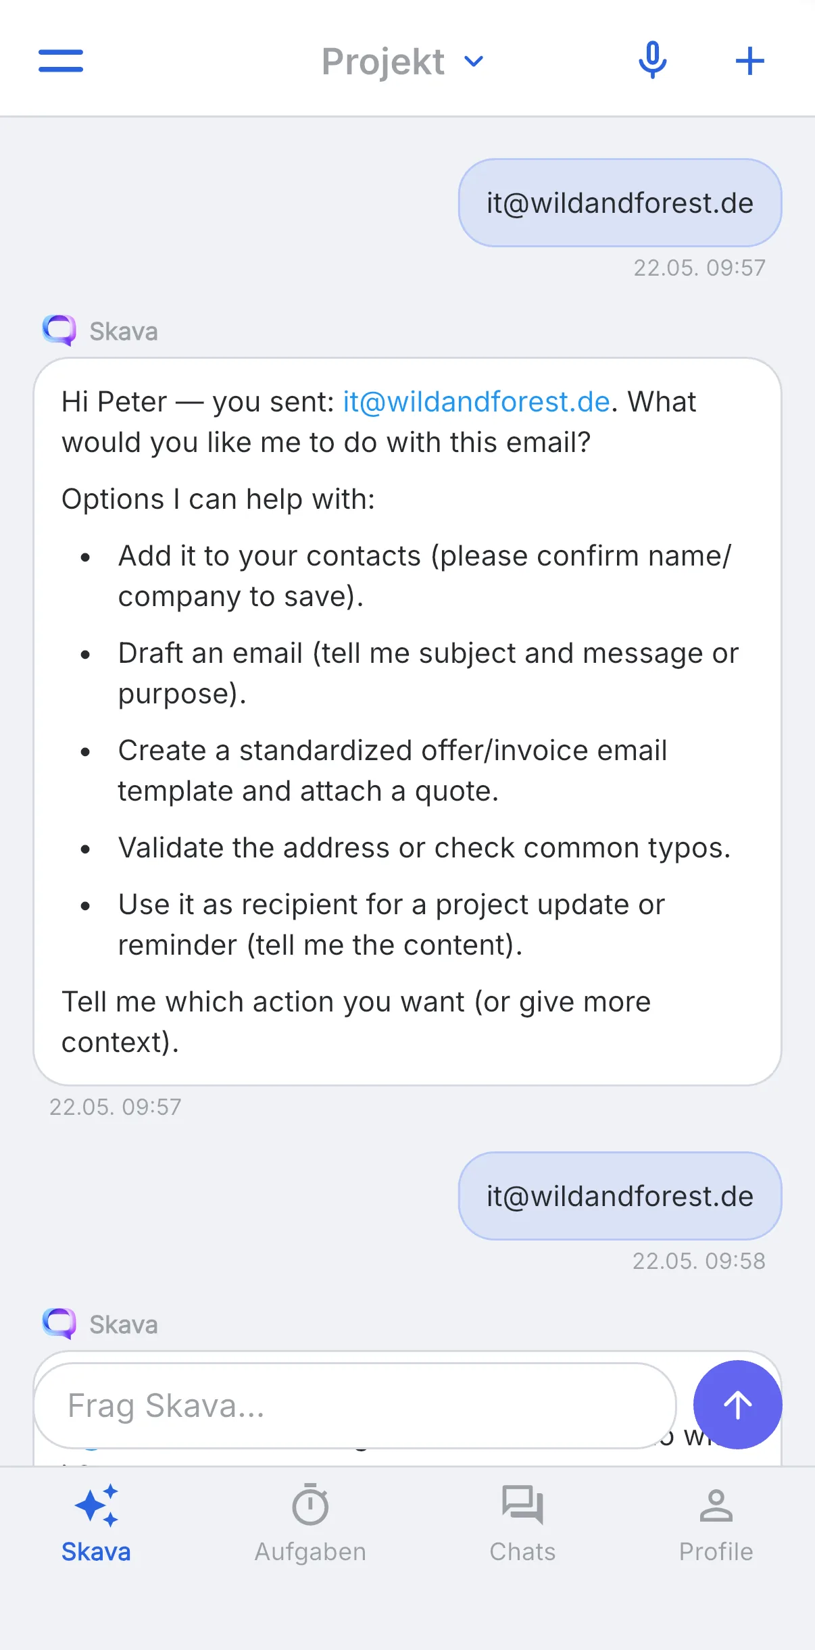Open the Profile person icon
Image resolution: width=815 pixels, height=1650 pixels.
coord(716,1505)
